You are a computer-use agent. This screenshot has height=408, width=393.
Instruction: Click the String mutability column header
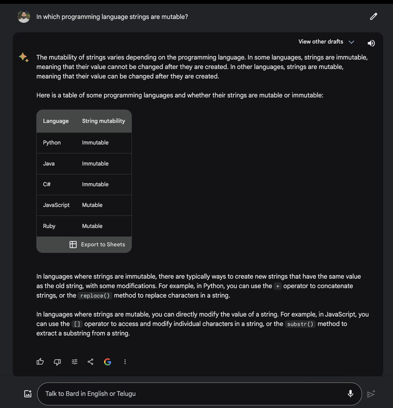(x=103, y=121)
